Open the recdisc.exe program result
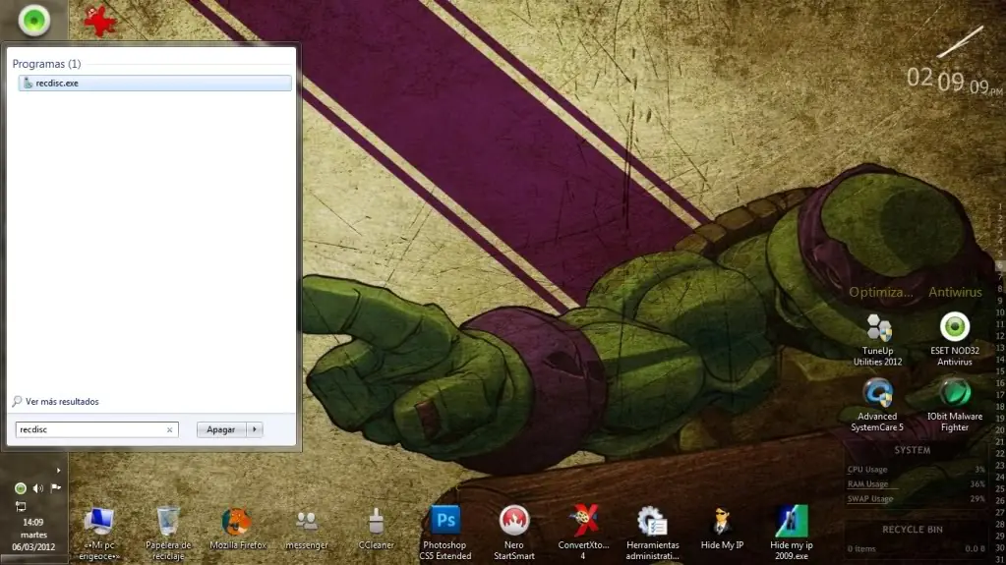The height and width of the screenshot is (565, 1006). pyautogui.click(x=154, y=84)
